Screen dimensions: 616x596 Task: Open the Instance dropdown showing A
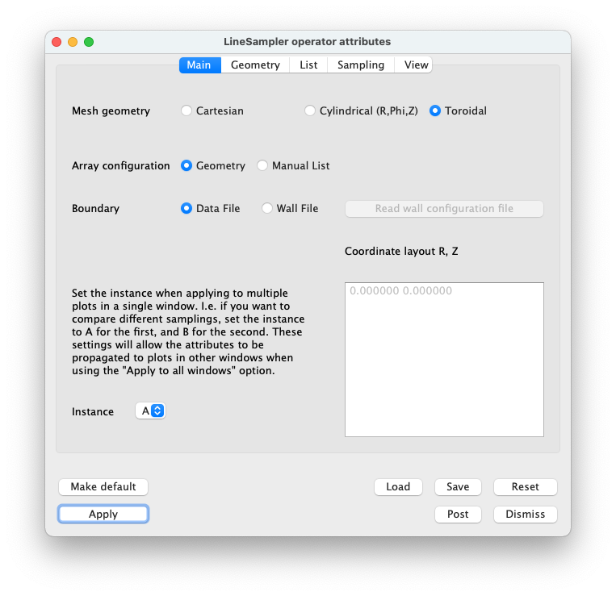coord(150,411)
